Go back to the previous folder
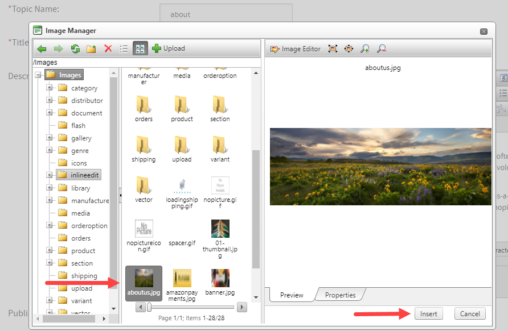This screenshot has width=508, height=331. coord(41,48)
